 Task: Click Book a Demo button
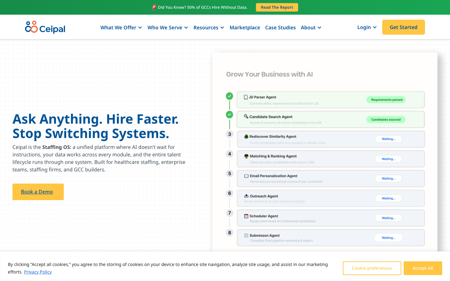[x=38, y=192]
